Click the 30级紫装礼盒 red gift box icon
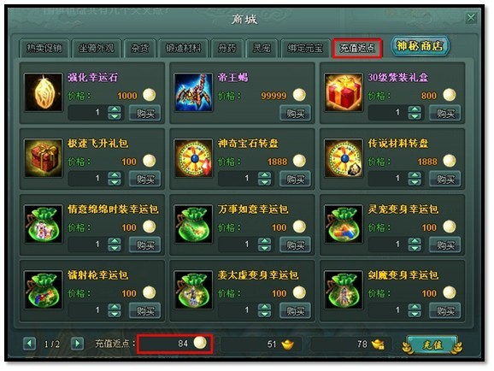 (344, 92)
